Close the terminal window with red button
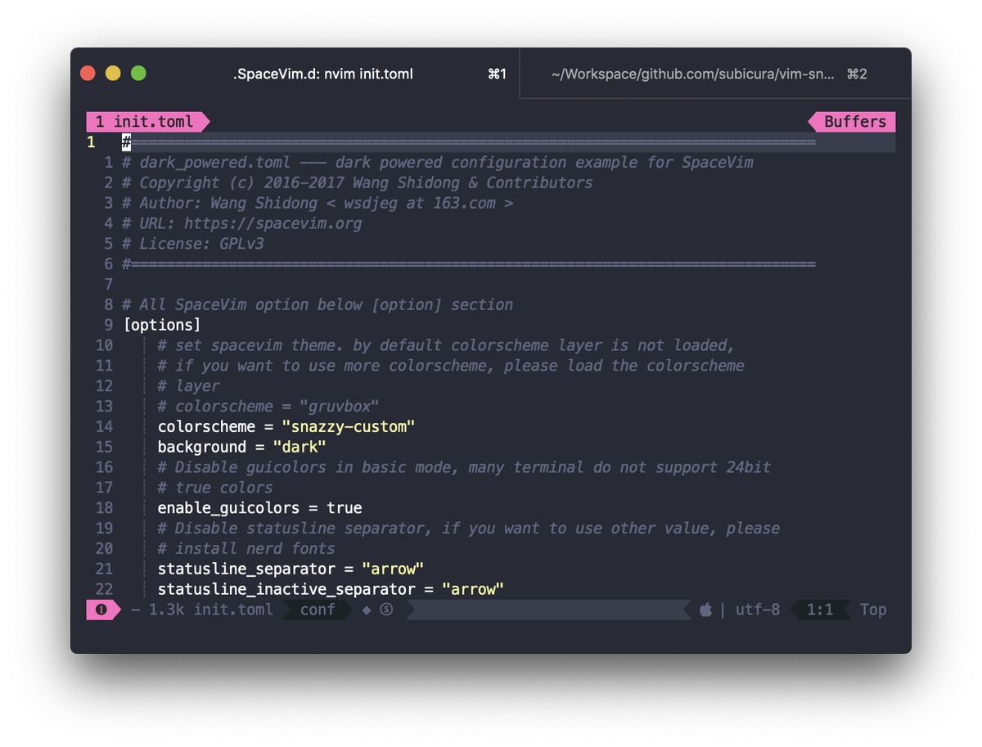 point(88,74)
